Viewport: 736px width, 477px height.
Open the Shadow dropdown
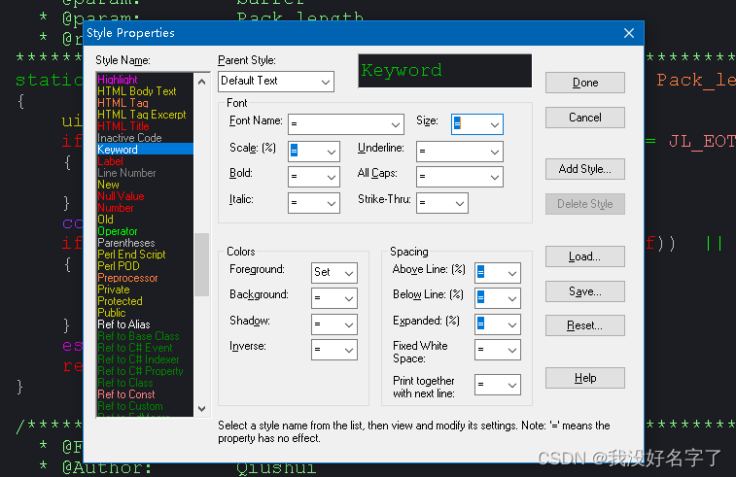click(334, 324)
